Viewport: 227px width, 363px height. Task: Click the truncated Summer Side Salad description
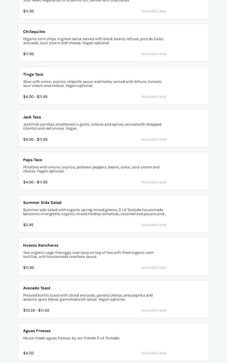[x=95, y=212]
